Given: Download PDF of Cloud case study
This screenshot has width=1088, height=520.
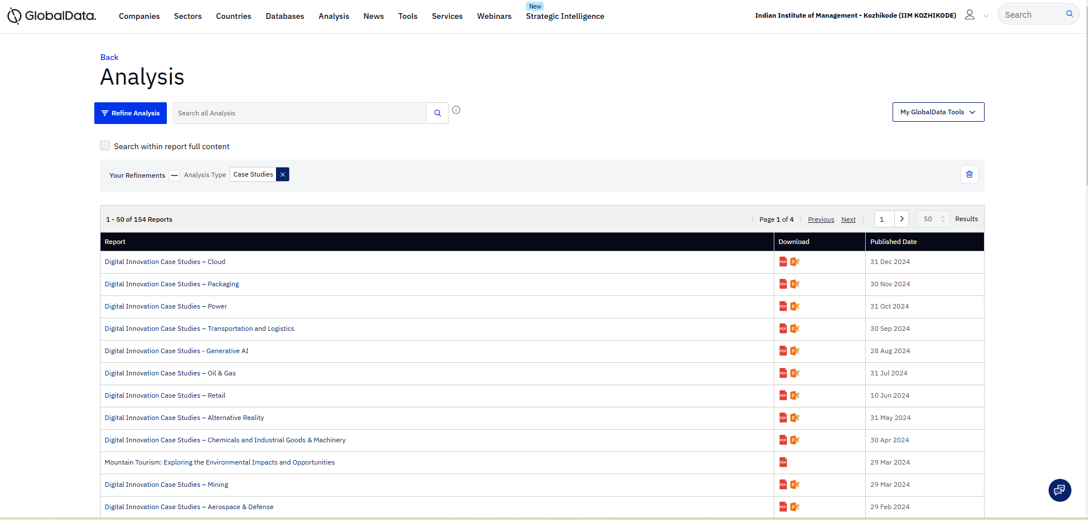Looking at the screenshot, I should 783,262.
